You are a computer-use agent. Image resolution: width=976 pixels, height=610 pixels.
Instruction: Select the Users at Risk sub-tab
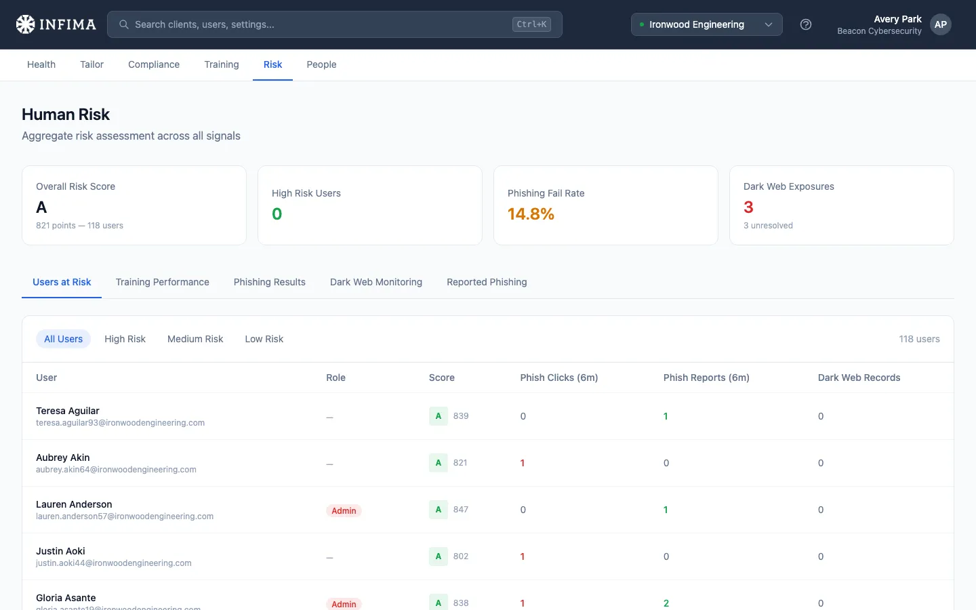pos(62,282)
